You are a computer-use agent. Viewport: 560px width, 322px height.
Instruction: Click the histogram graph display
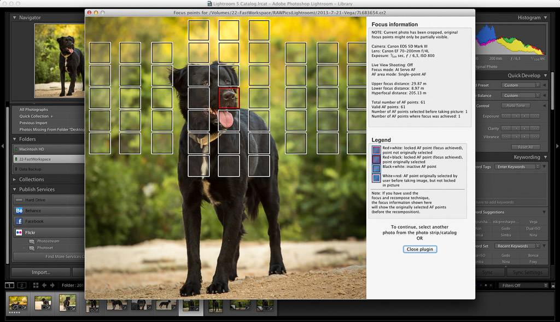pos(511,39)
